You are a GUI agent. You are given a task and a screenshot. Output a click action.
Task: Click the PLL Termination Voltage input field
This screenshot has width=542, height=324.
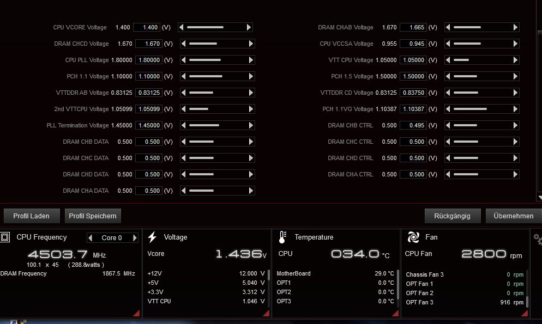click(x=149, y=125)
